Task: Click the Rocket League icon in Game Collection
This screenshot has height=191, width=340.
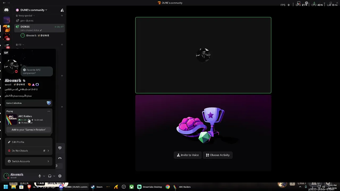Action: tap(49, 103)
